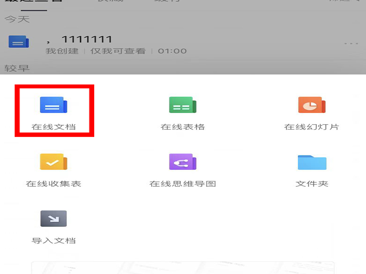Open the document titled 1111111

click(87, 39)
